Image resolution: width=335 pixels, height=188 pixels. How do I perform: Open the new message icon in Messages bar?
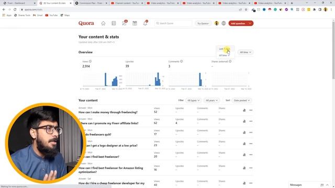coord(322,185)
